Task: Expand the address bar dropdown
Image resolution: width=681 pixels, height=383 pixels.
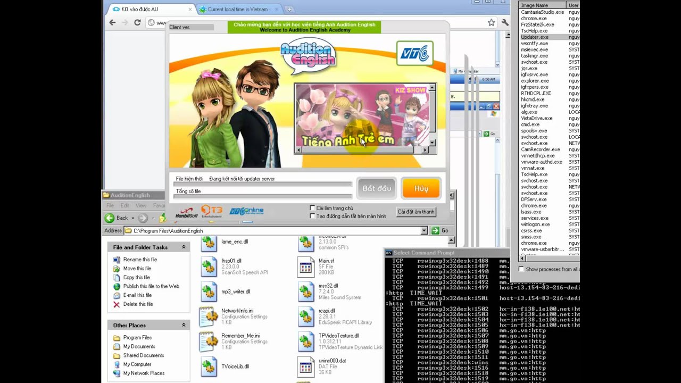Action: pos(424,231)
